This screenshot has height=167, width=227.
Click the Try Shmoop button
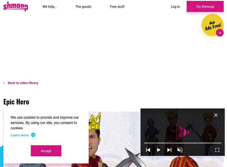pos(205,7)
